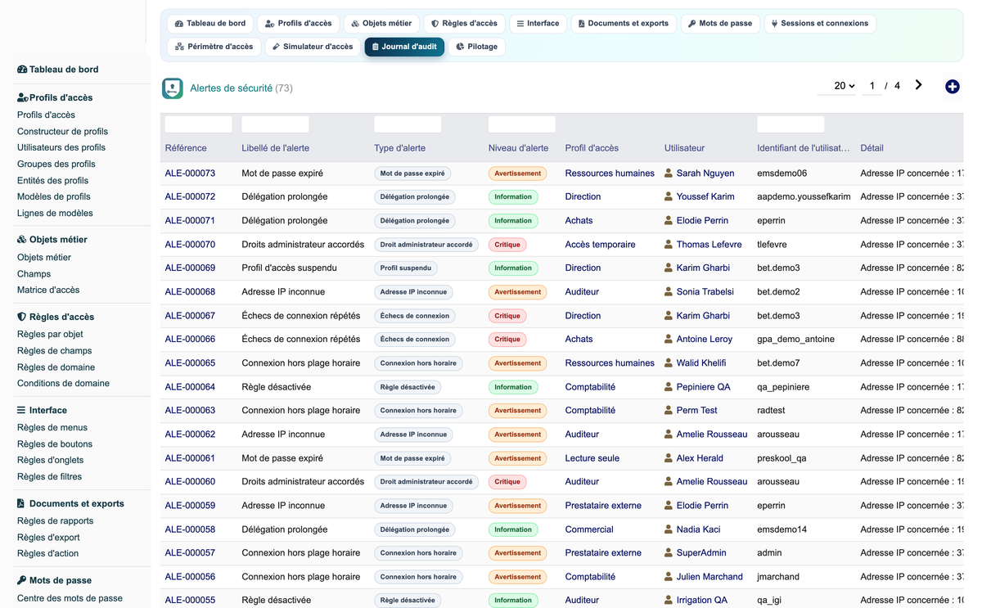Switch to the Profils d'accès tab
This screenshot has width=982, height=608.
(298, 24)
